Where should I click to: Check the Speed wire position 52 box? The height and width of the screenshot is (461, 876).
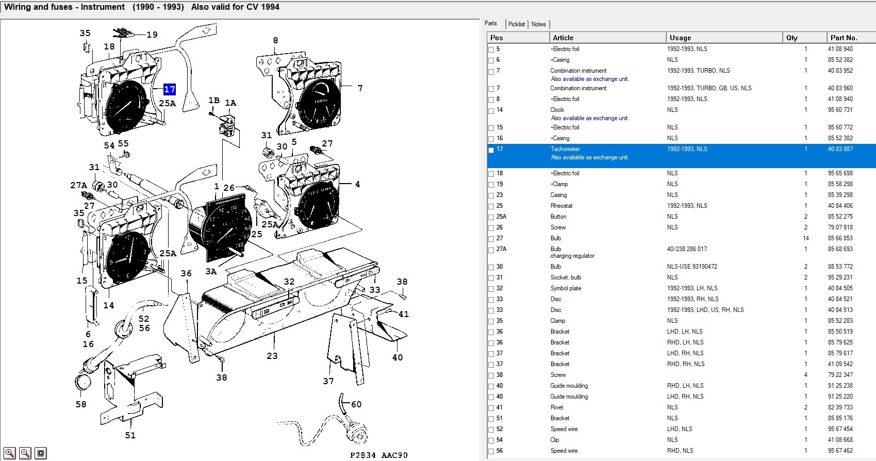[x=491, y=430]
